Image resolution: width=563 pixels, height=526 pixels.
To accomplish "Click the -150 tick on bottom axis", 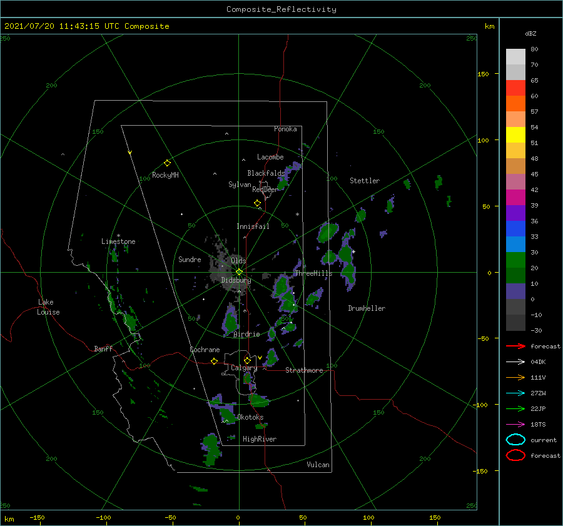I will 37,517.
